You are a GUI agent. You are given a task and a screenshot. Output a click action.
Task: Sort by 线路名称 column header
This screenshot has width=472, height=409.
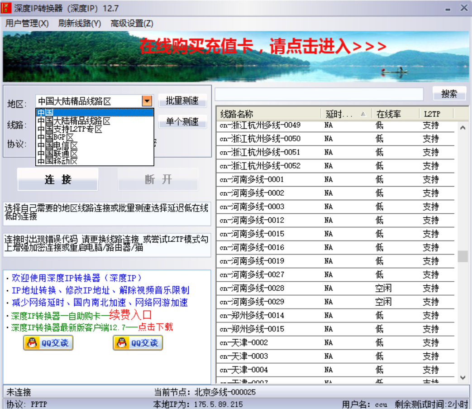point(269,114)
